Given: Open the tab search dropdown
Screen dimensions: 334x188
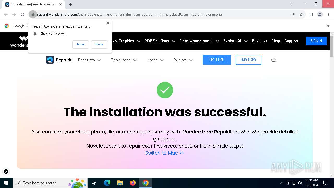Looking at the screenshot, I should (x=292, y=4).
